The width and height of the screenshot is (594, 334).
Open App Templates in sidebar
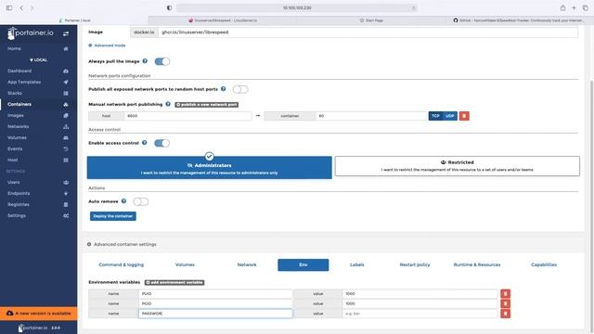click(24, 82)
